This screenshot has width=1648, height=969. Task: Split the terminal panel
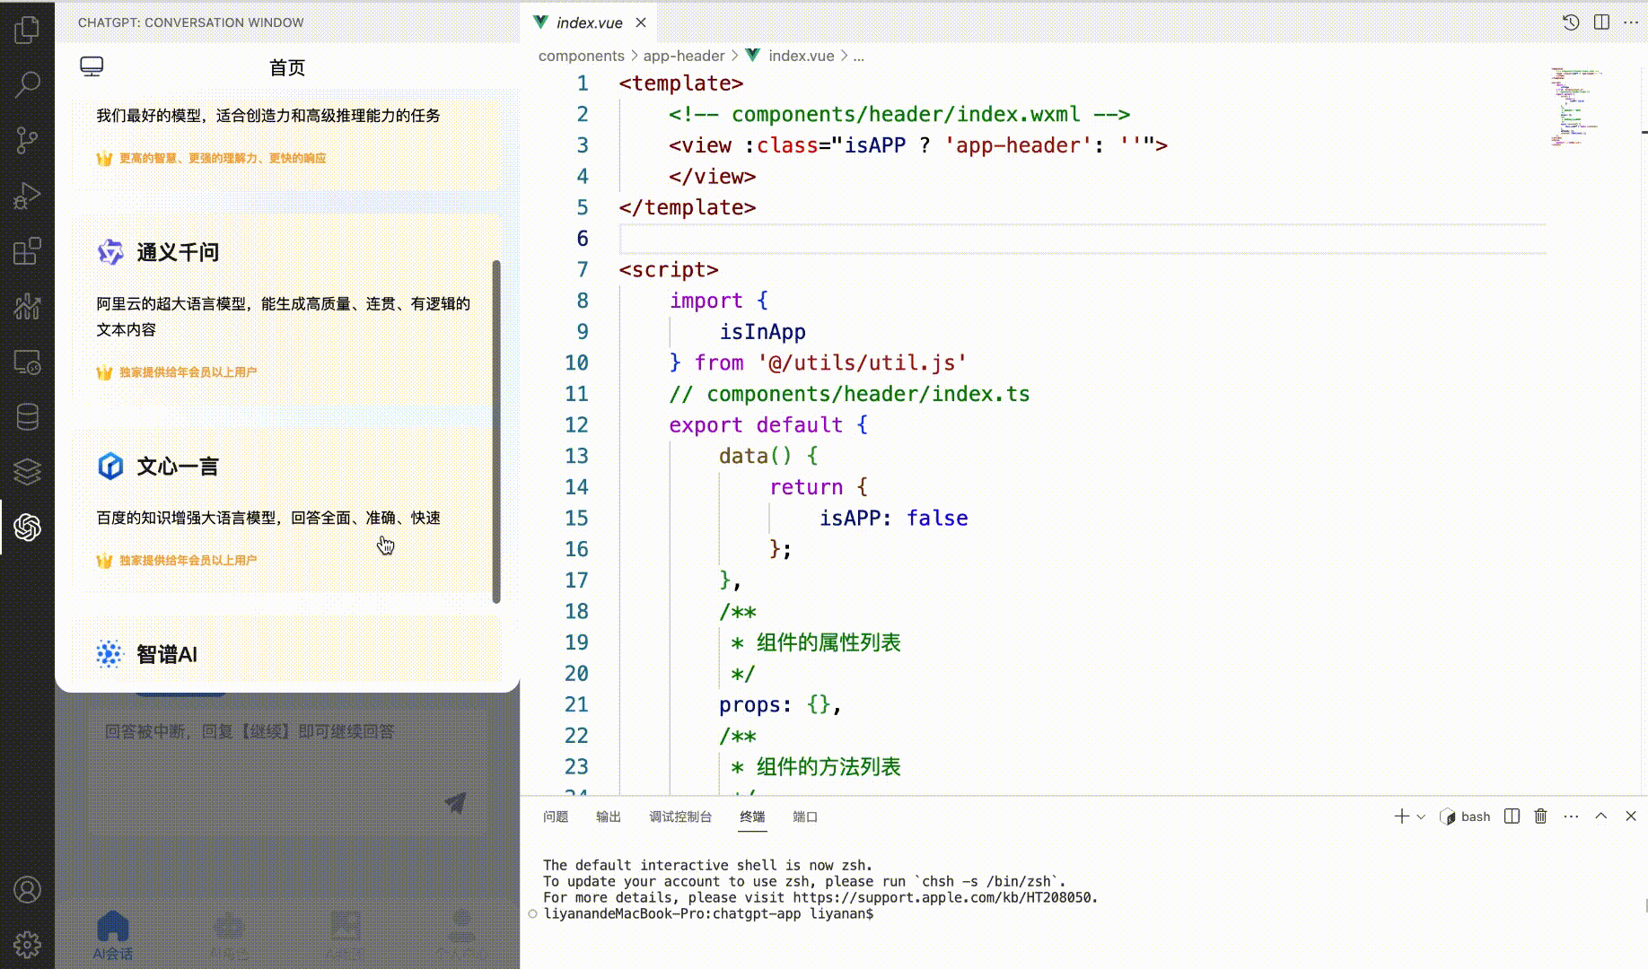tap(1512, 816)
